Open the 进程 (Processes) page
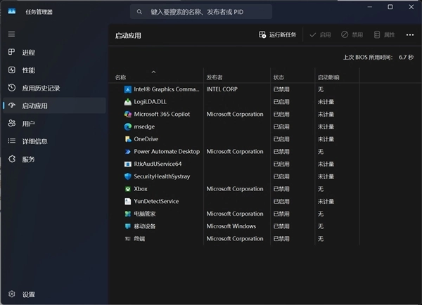 coord(28,52)
